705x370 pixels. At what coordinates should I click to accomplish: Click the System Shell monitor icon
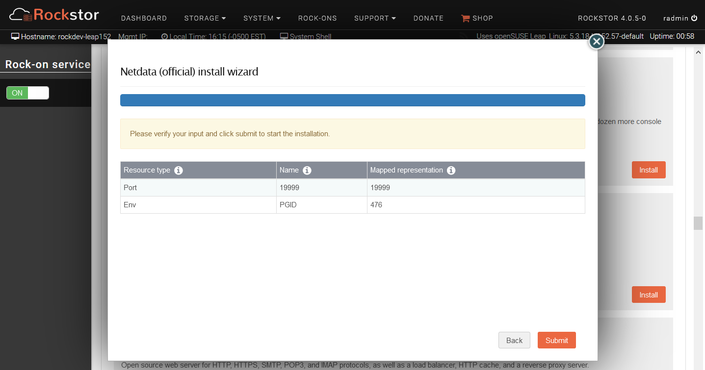click(284, 36)
